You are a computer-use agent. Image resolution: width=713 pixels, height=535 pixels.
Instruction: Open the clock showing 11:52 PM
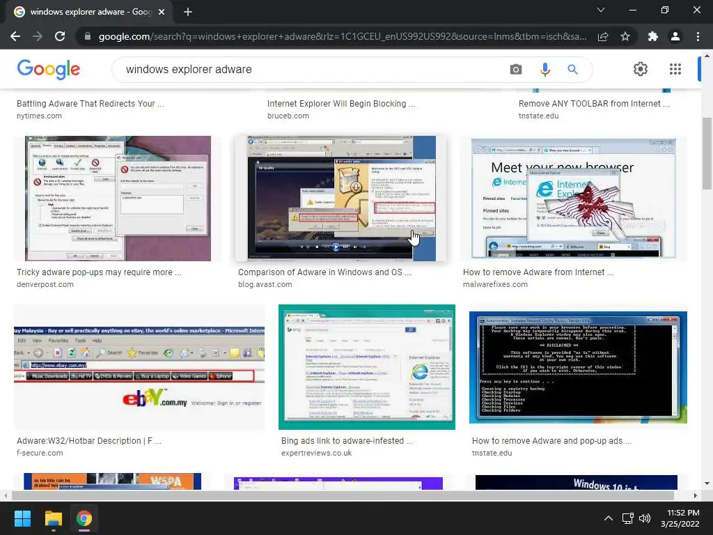(680, 518)
